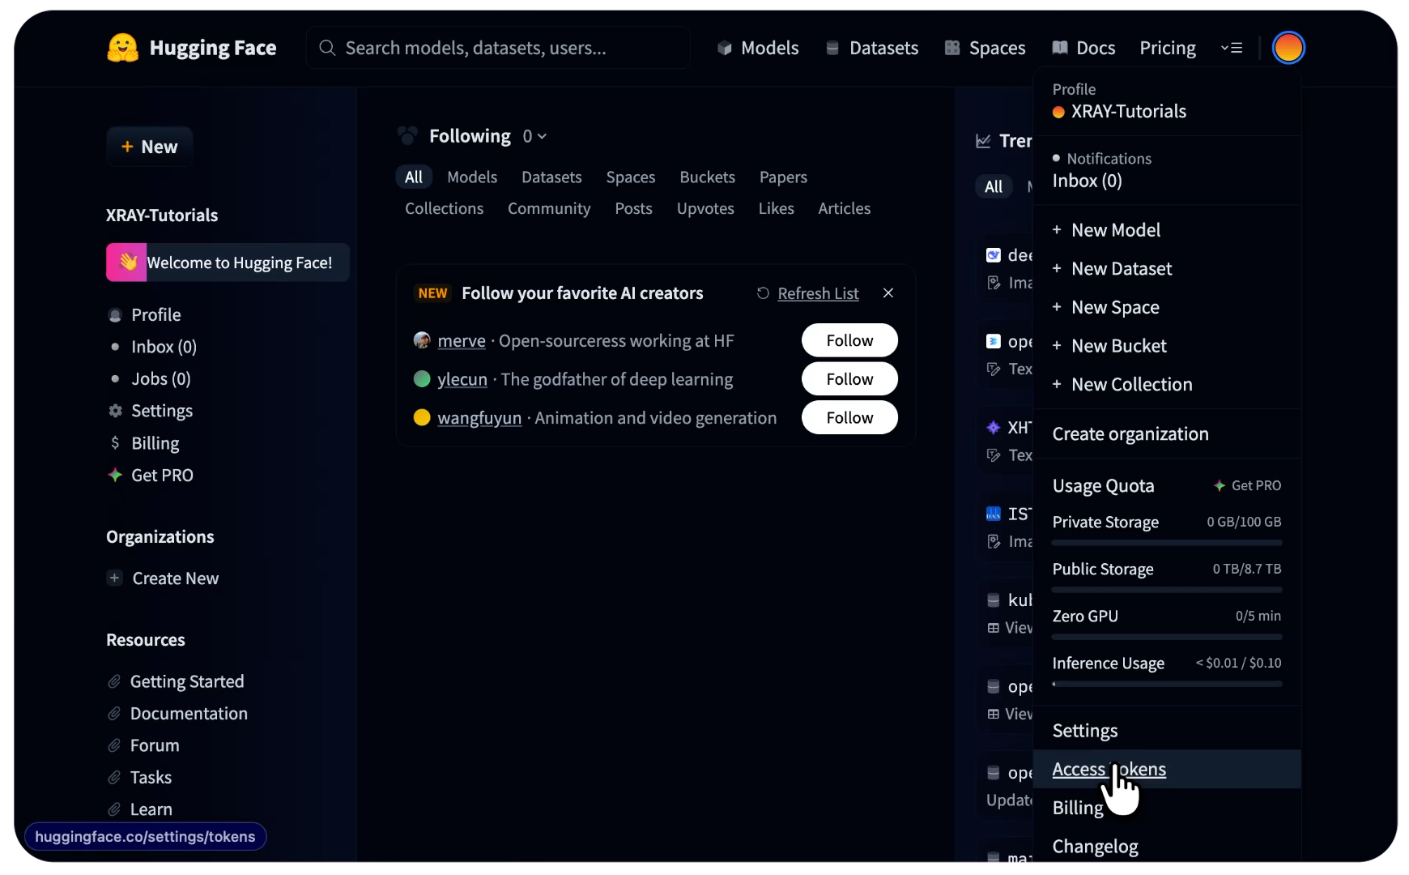
Task: Open merve's profile avatar
Action: tap(422, 340)
